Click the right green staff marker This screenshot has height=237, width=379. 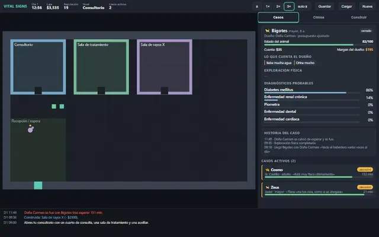[x=62, y=107]
